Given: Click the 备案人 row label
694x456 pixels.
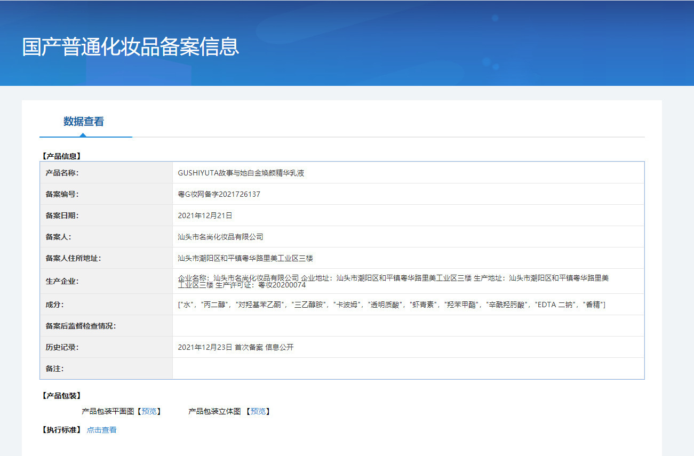Looking at the screenshot, I should click(x=58, y=237).
